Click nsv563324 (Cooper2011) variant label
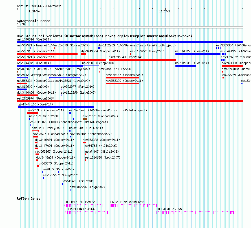Viewport: 251px width, 228px height. point(36,81)
